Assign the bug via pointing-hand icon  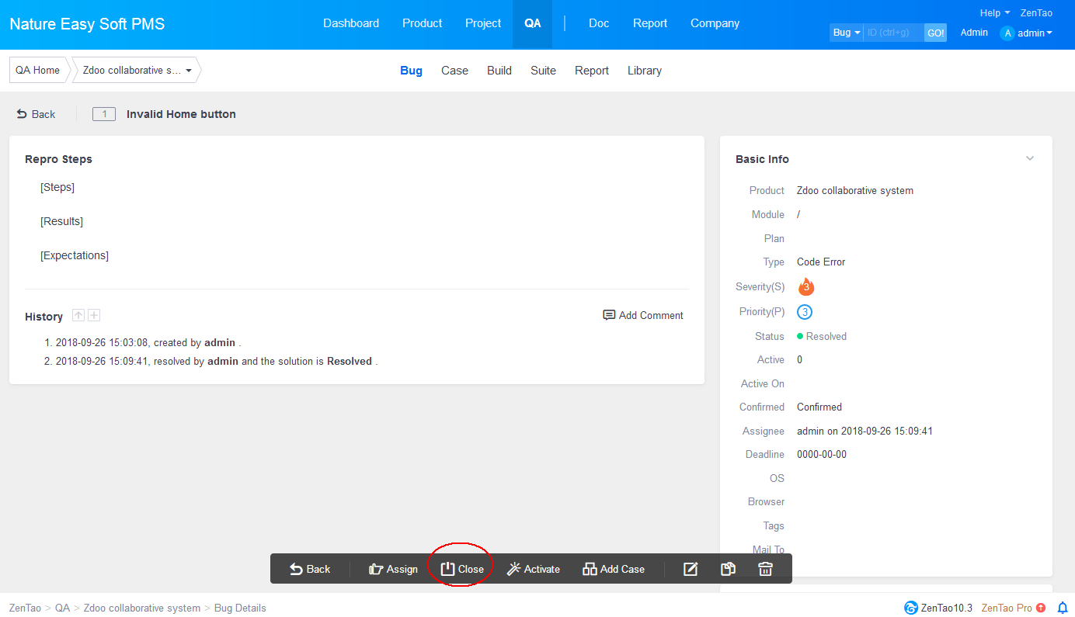click(x=393, y=569)
